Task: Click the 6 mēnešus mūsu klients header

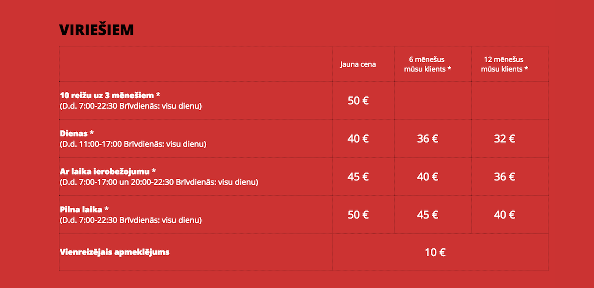Action: click(x=427, y=64)
